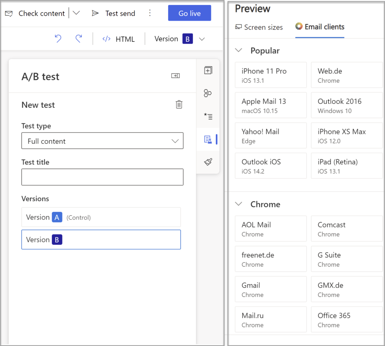Collapse the Popular section
The width and height of the screenshot is (385, 346).
[239, 50]
